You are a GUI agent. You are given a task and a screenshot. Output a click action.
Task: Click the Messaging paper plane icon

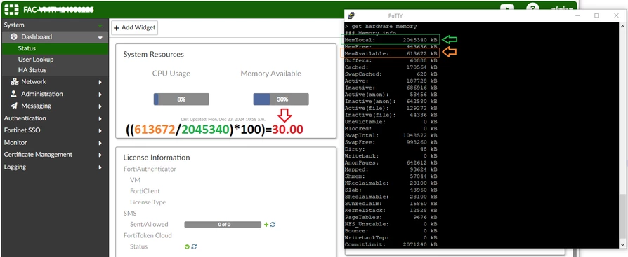tap(14, 106)
